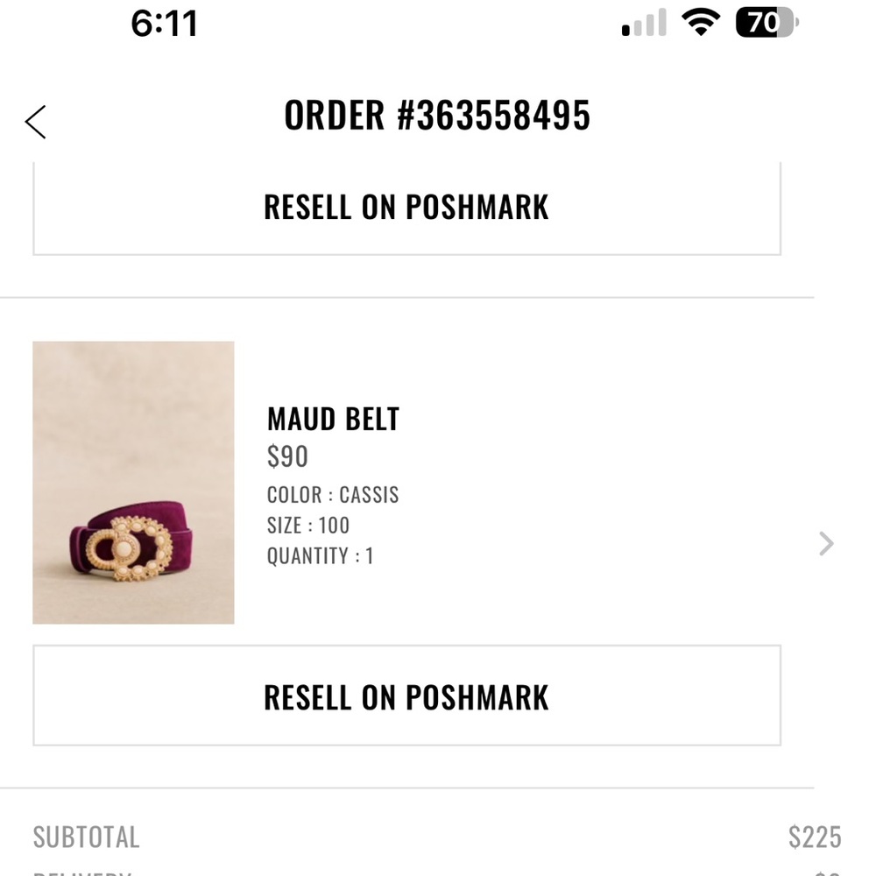
Task: Select the $90 price label
Action: point(287,456)
